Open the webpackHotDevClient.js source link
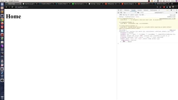 coord(167,19)
